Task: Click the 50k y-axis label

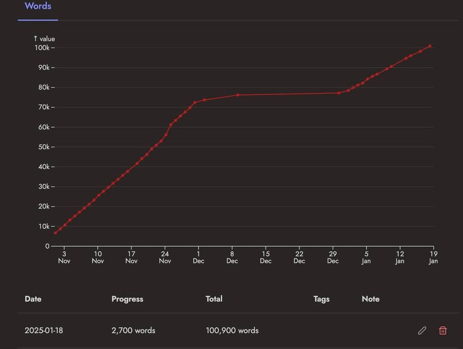Action: pyautogui.click(x=44, y=147)
